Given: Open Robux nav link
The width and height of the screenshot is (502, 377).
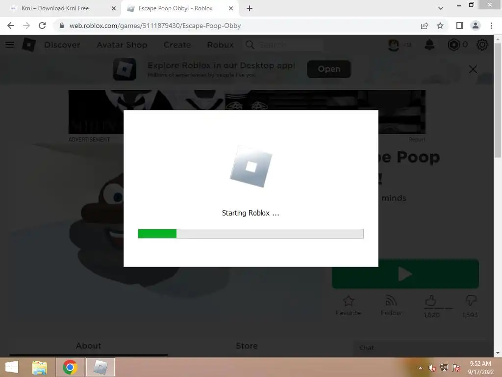Looking at the screenshot, I should pos(220,45).
